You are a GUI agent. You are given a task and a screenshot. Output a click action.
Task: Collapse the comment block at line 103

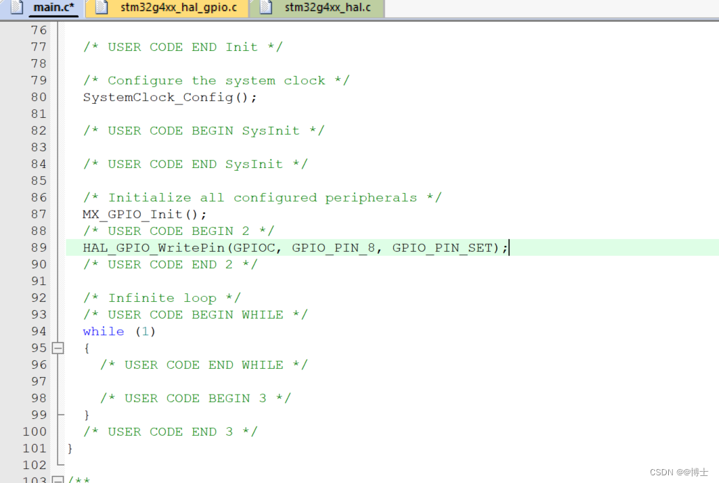[58, 480]
